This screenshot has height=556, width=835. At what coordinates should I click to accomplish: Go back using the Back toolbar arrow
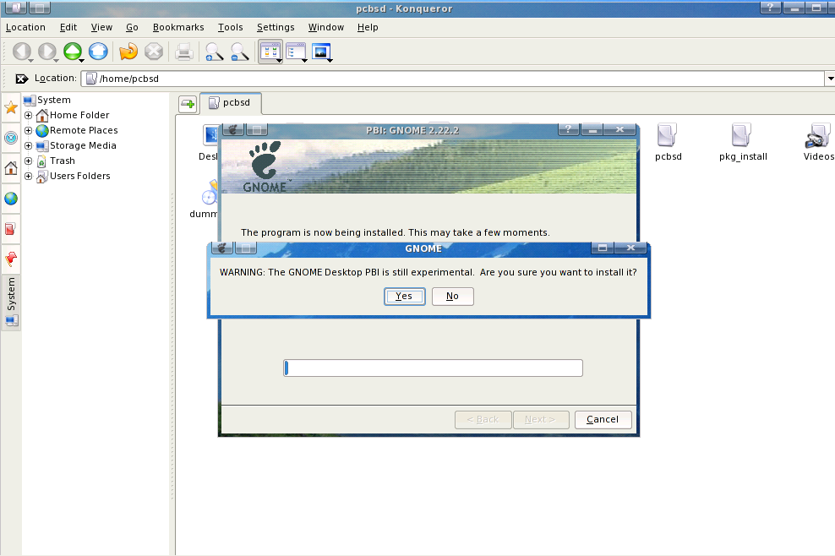(x=22, y=52)
